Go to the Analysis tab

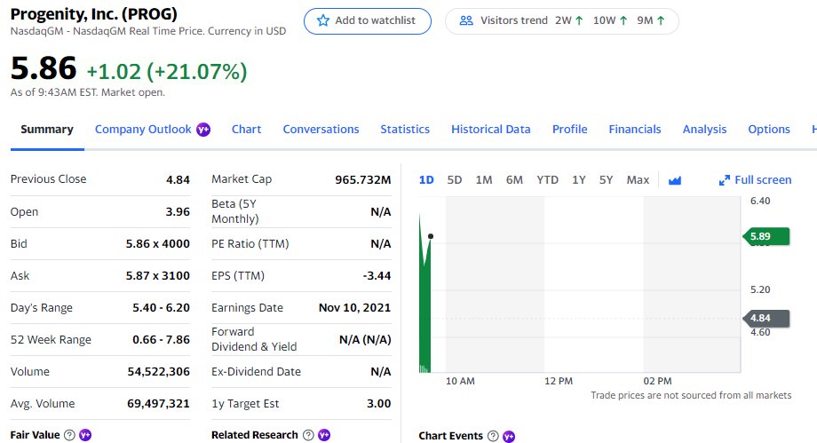(x=704, y=130)
